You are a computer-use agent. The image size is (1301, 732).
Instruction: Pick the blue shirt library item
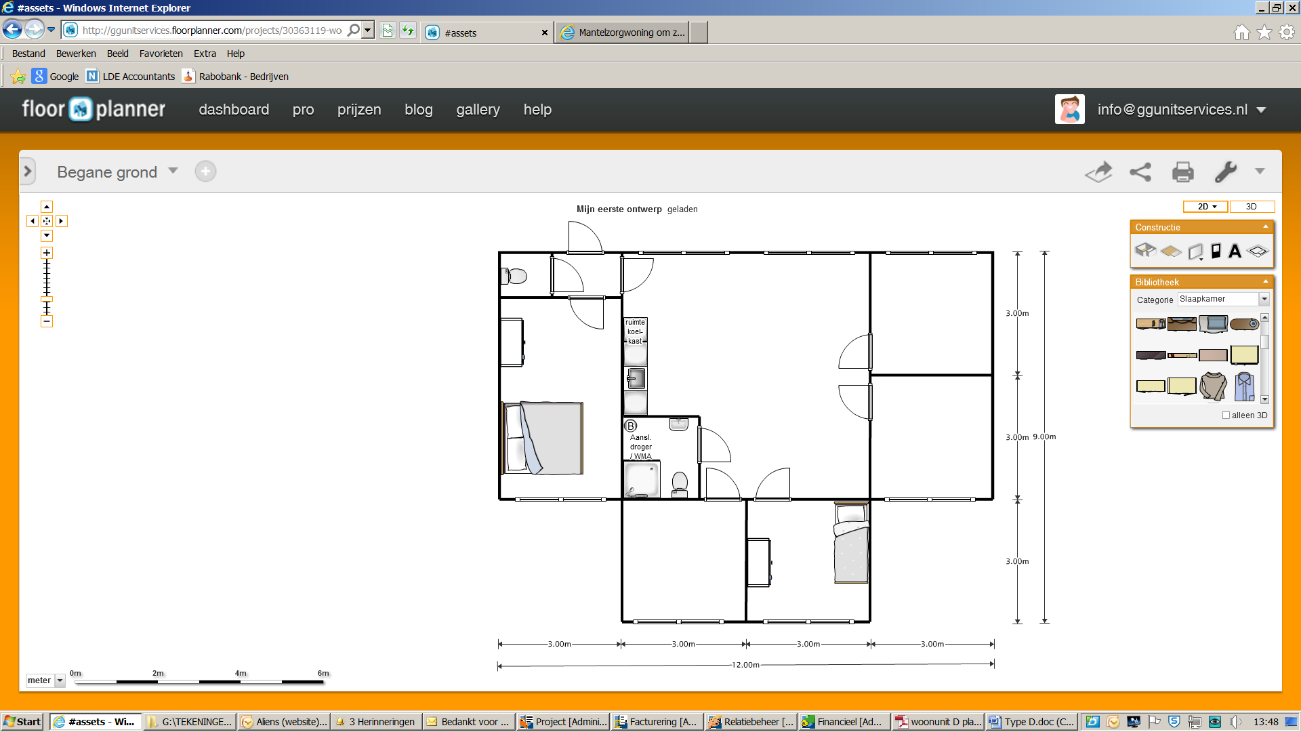tap(1244, 386)
